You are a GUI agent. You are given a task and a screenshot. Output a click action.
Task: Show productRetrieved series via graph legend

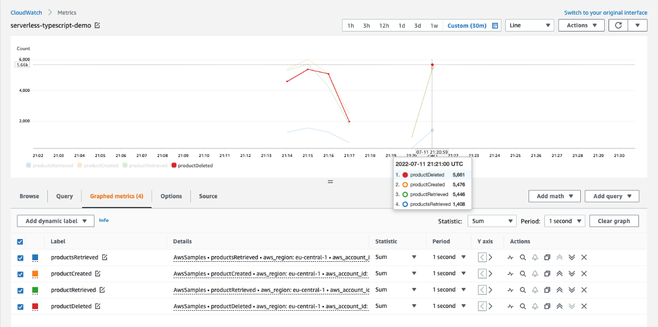tap(145, 166)
